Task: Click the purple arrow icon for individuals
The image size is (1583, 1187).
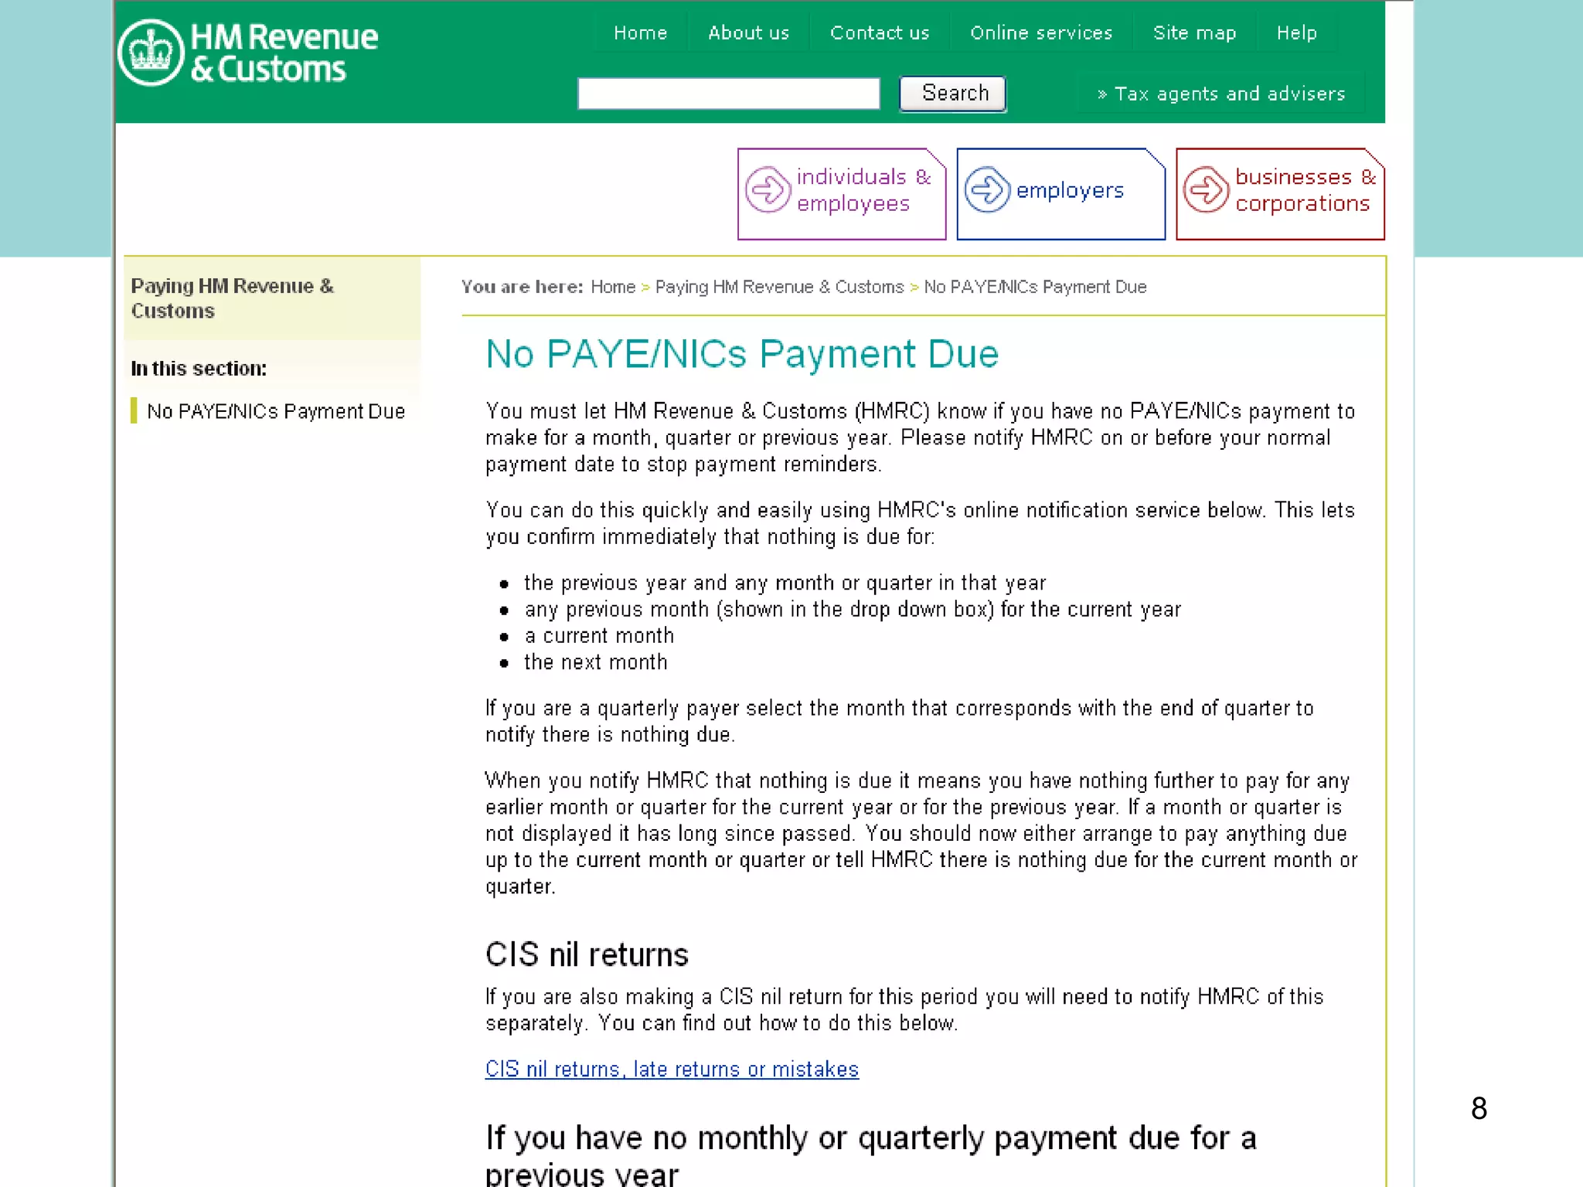Action: coord(767,189)
